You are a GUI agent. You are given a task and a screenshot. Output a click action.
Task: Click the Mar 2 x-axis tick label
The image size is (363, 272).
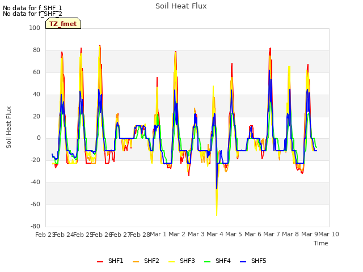(x=177, y=234)
